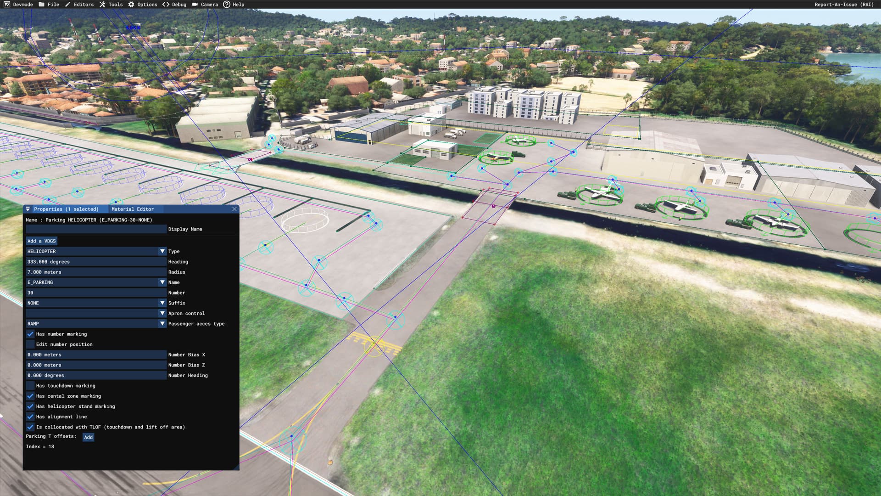The height and width of the screenshot is (496, 881).
Task: Select the white helicopter parking circle
Action: coord(305,220)
